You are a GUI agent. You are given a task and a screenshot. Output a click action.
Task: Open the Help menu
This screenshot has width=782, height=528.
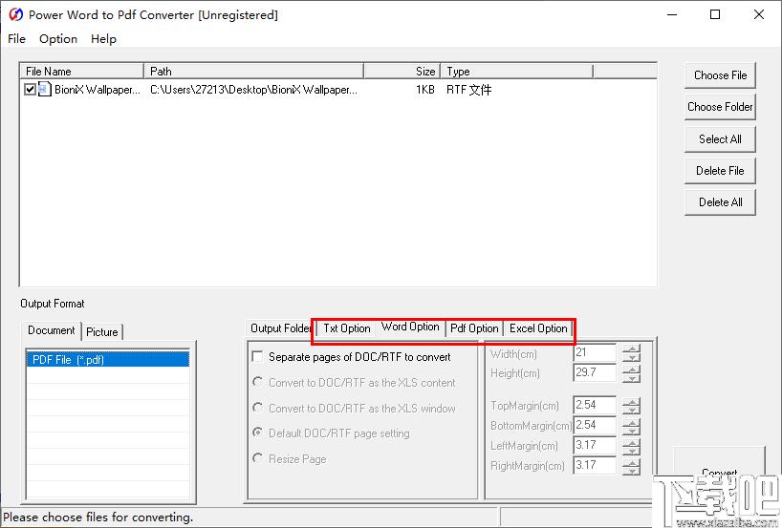coord(103,39)
